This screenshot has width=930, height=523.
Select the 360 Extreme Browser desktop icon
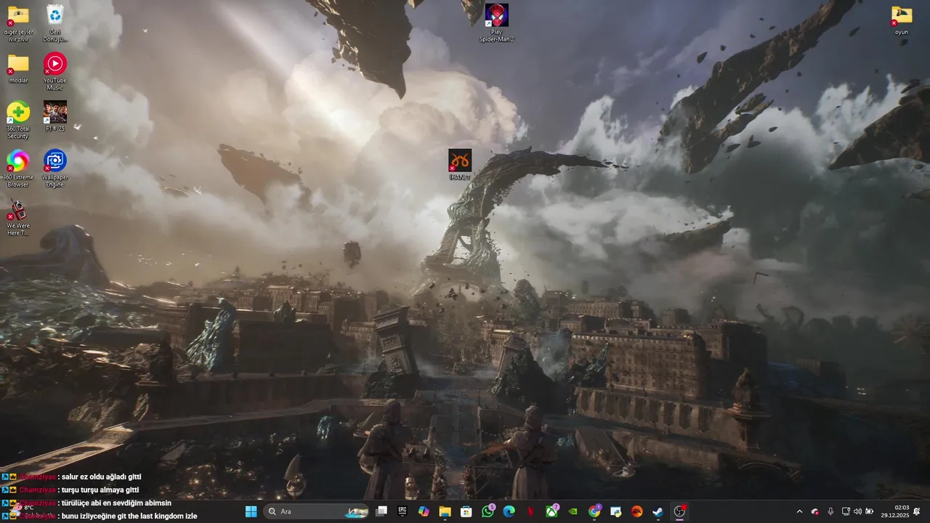(18, 169)
